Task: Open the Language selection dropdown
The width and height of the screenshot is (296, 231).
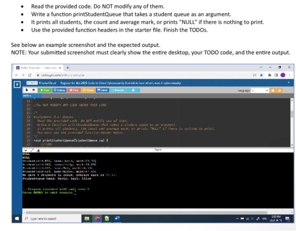Action: coord(260,91)
